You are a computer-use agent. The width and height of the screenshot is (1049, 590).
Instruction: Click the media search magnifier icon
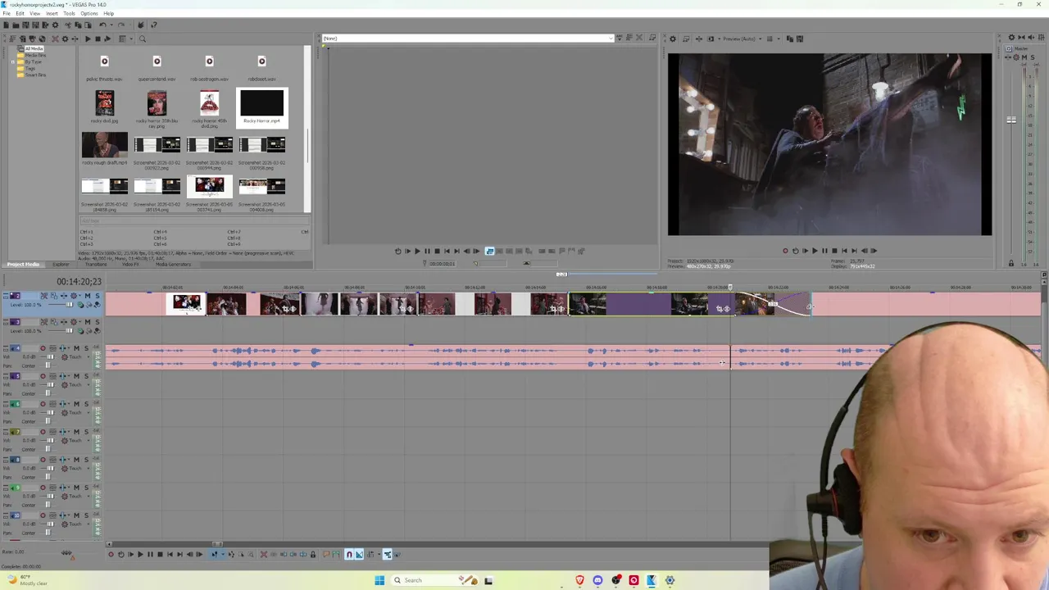[x=142, y=39]
